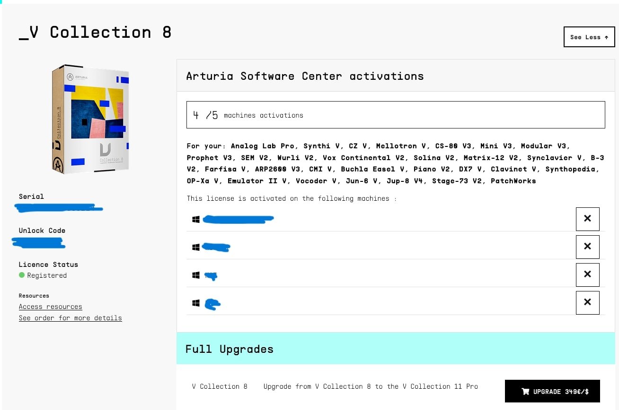Click the first machine's Windows icon
619x410 pixels.
click(196, 219)
